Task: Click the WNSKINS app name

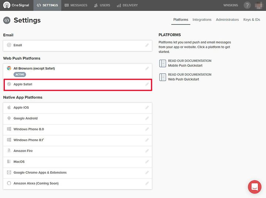Action: point(231,5)
